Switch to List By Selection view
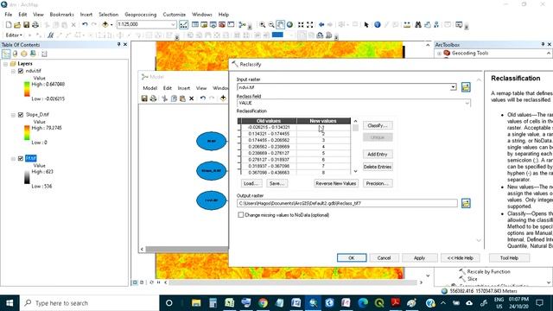Viewport: 553px width, 311px height. [33, 54]
